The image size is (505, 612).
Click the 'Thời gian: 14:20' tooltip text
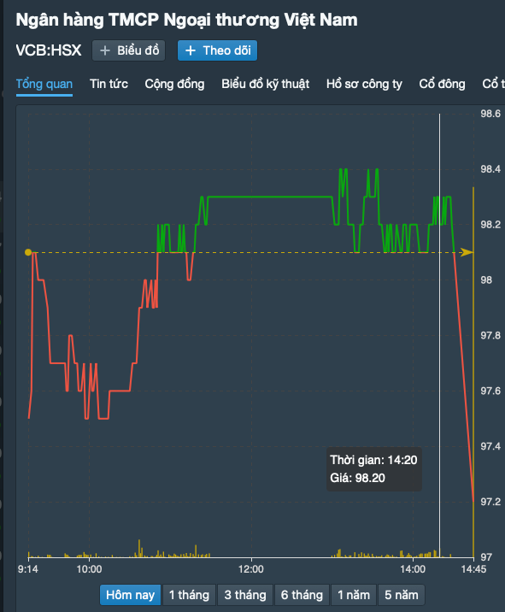(x=374, y=460)
